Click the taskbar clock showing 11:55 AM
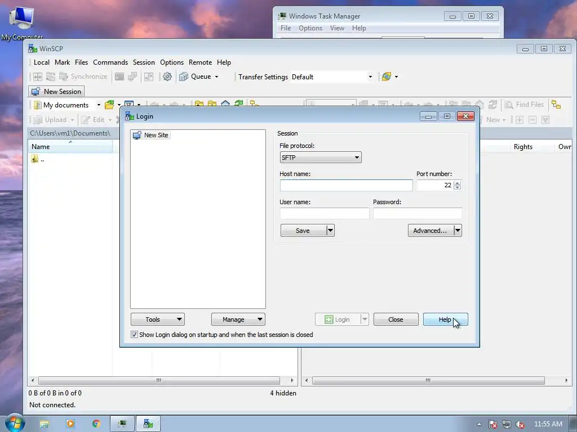 [548, 424]
